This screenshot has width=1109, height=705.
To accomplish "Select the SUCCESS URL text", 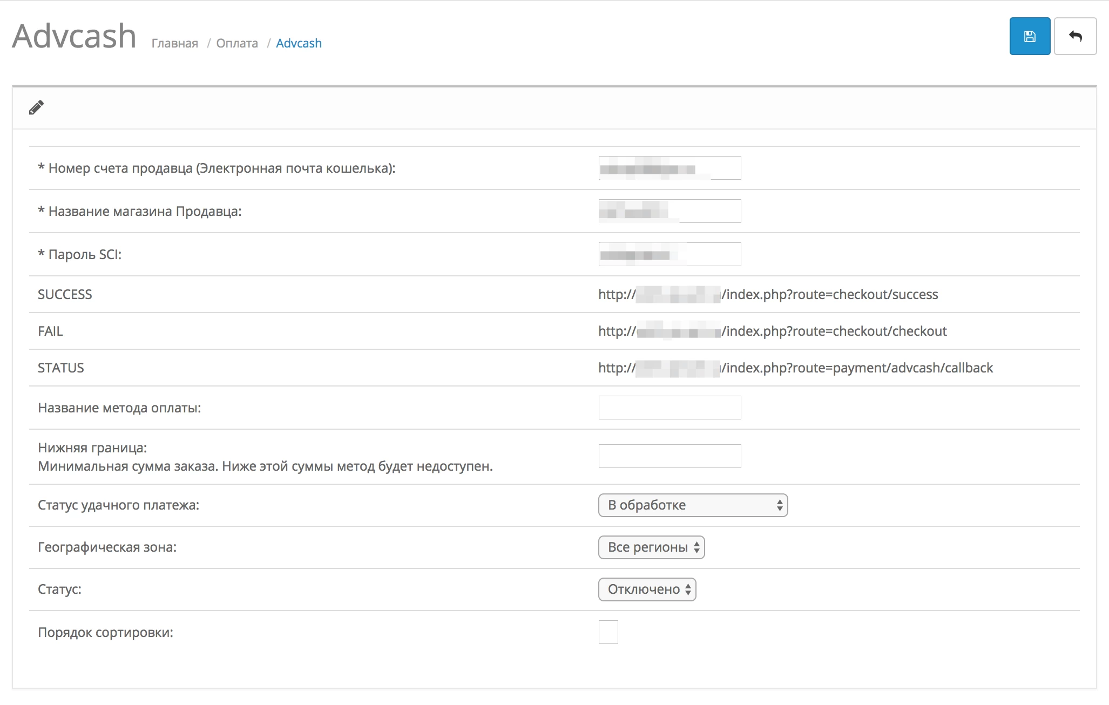I will [768, 294].
